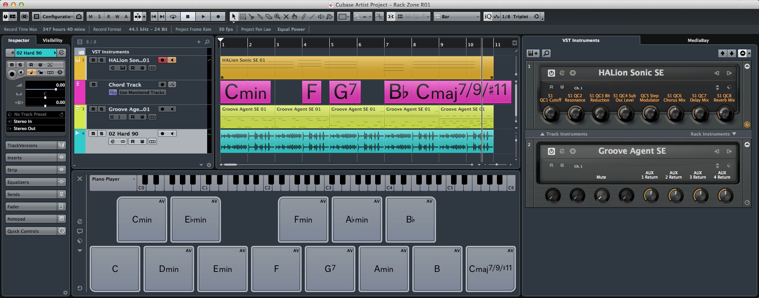Select the Object Selection arrow tool
The width and height of the screenshot is (759, 298).
(234, 17)
